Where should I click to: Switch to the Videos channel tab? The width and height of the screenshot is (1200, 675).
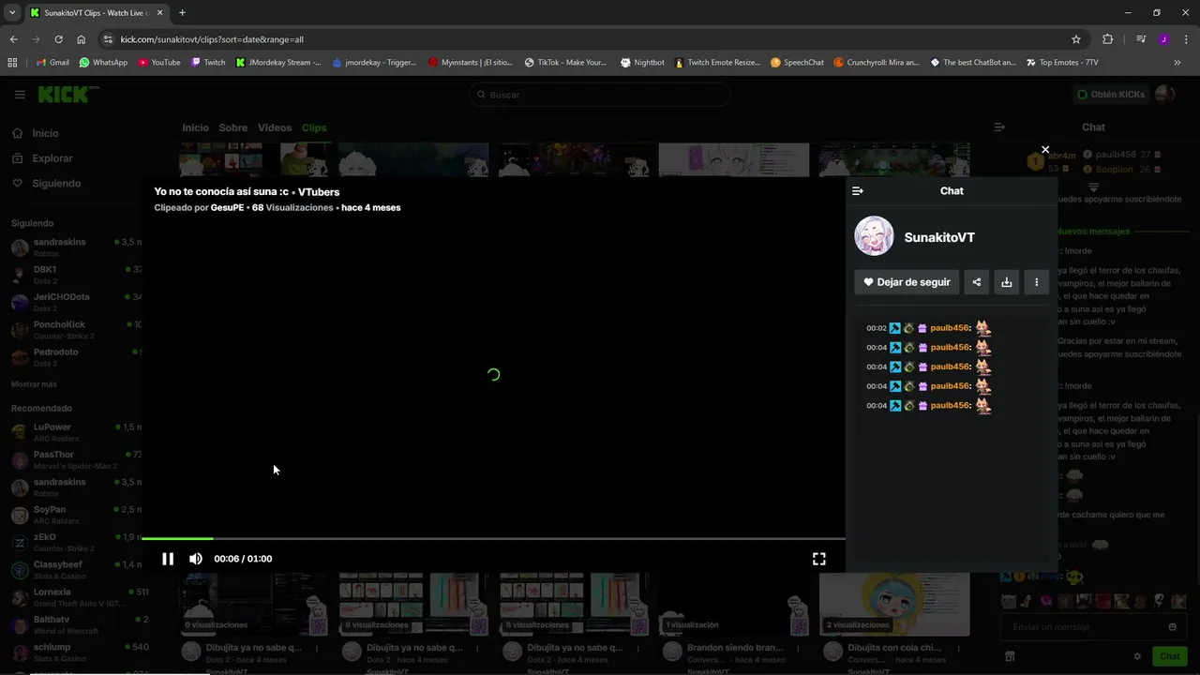point(275,127)
